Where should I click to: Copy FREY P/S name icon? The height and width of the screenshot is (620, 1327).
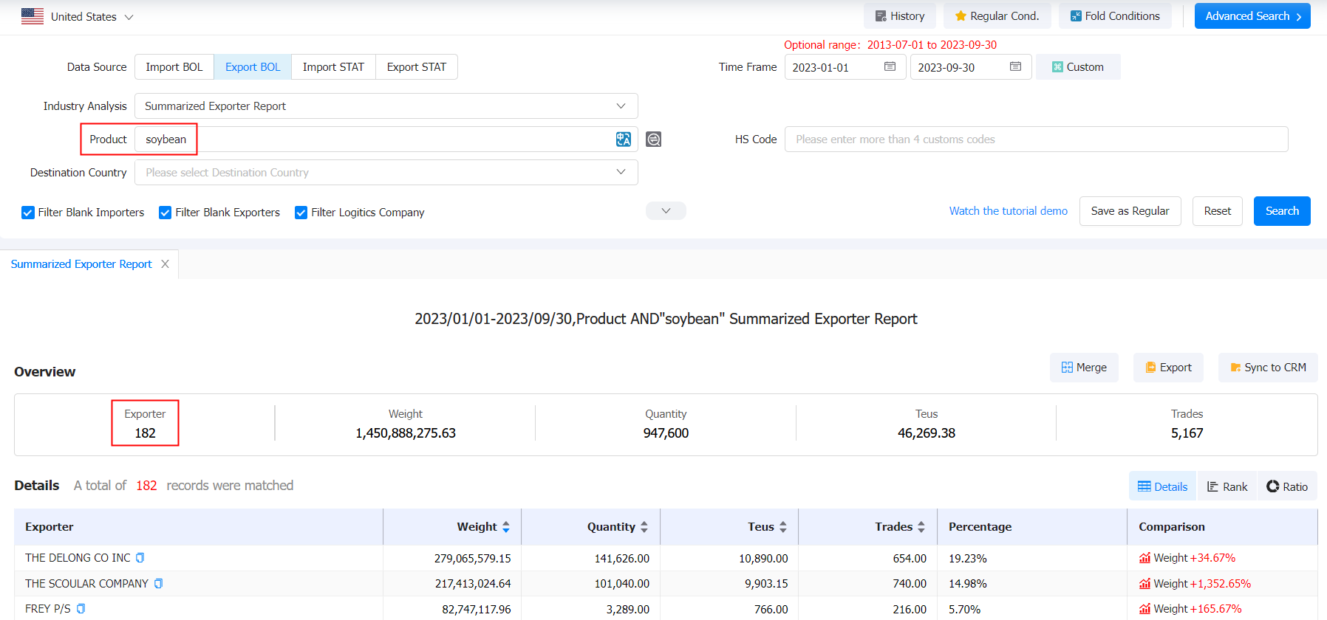click(81, 609)
